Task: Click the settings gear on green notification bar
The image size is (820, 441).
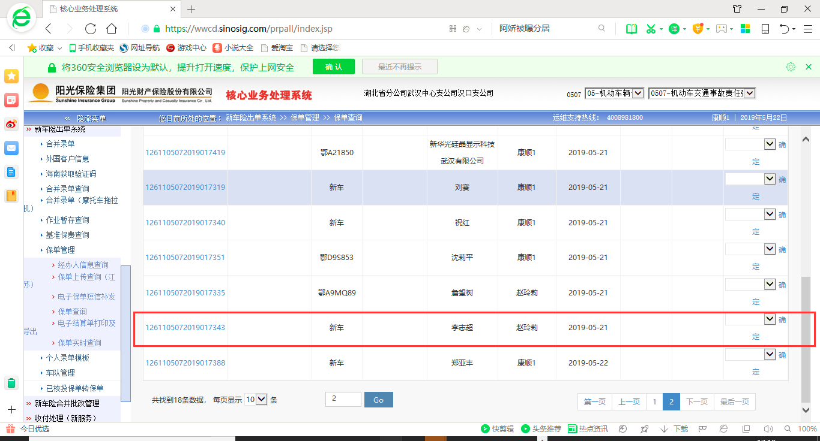Action: pyautogui.click(x=791, y=67)
